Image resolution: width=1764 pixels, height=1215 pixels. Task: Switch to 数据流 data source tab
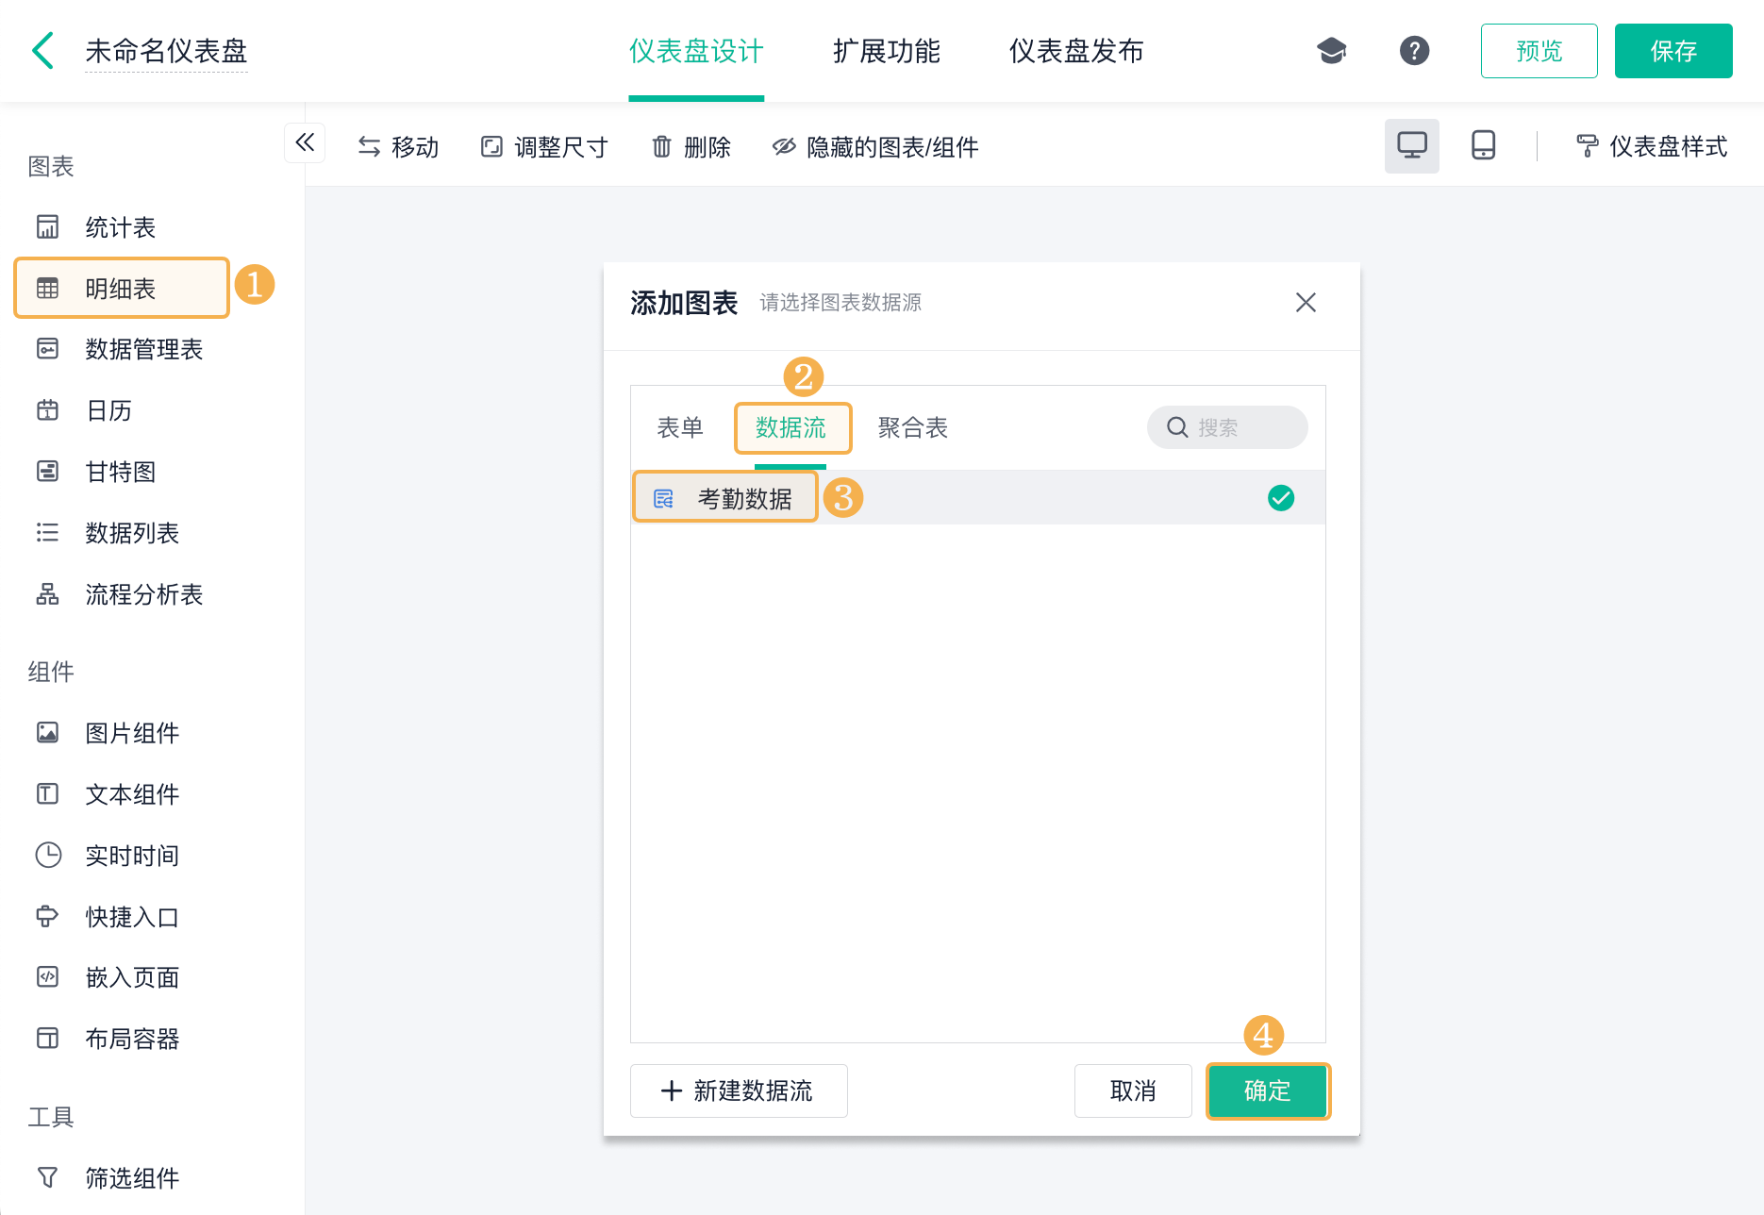pyautogui.click(x=790, y=428)
